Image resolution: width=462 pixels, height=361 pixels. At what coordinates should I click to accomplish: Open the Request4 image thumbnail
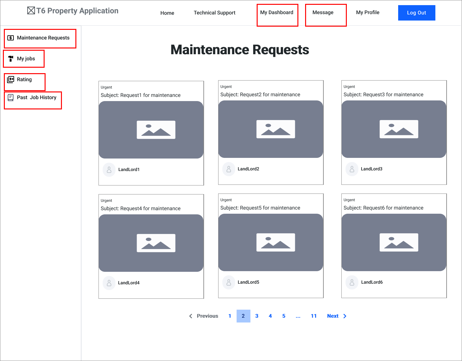pyautogui.click(x=151, y=243)
